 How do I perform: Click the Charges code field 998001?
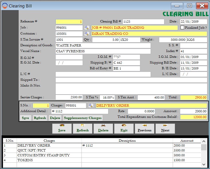[76, 105]
